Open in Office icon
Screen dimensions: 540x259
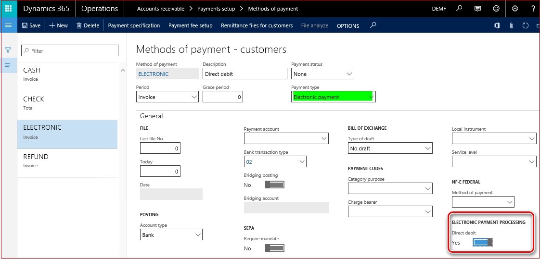pos(497,25)
